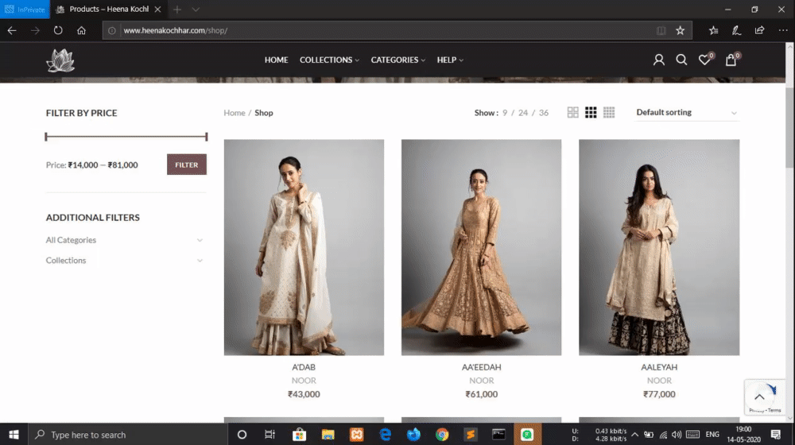Screen dimensions: 795x445
Task: Click the price range slider track
Action: click(126, 137)
